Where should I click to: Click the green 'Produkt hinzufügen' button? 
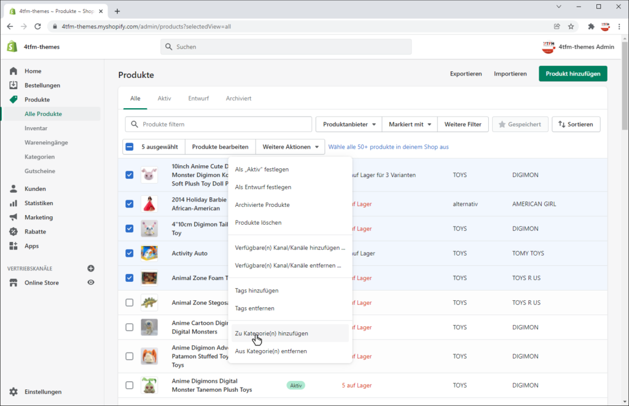572,74
